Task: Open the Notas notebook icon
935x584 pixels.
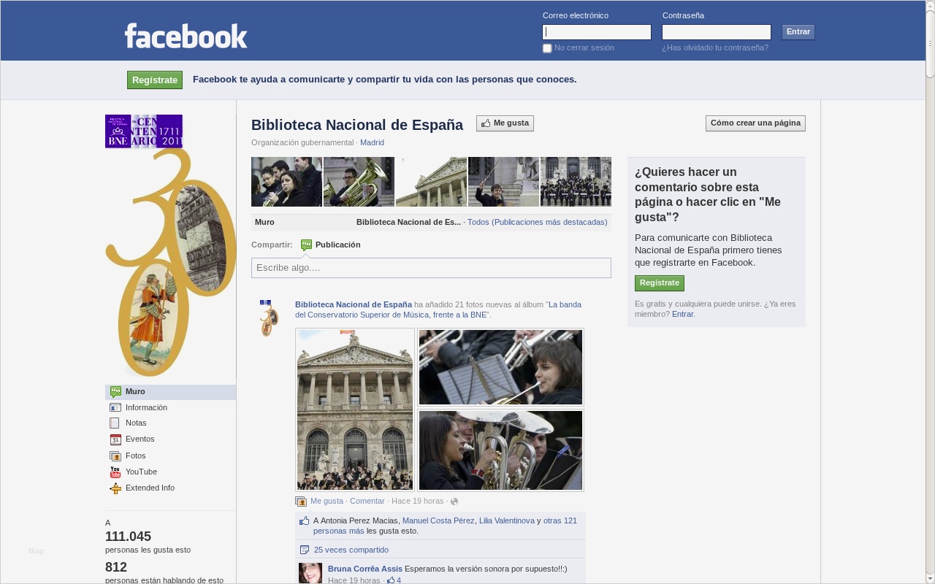Action: pos(115,423)
